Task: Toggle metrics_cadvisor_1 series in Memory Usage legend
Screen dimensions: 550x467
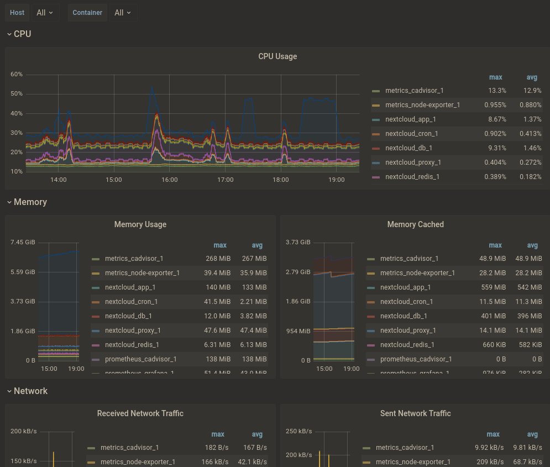Action: tap(134, 259)
